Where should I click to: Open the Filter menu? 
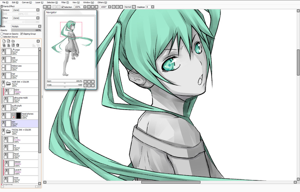tap(65, 2)
